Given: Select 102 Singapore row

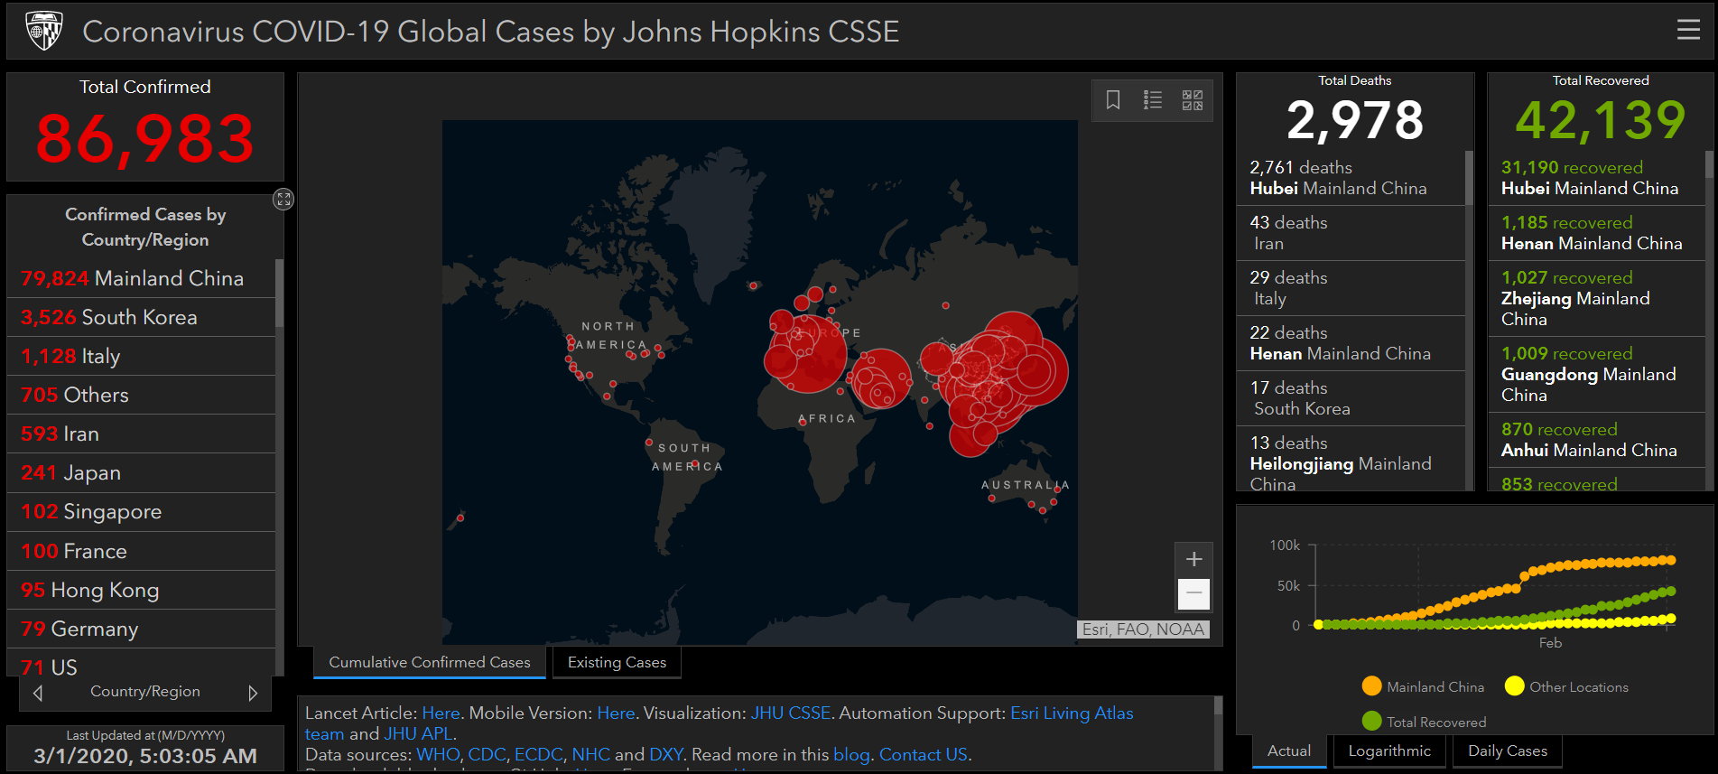Looking at the screenshot, I should point(141,511).
